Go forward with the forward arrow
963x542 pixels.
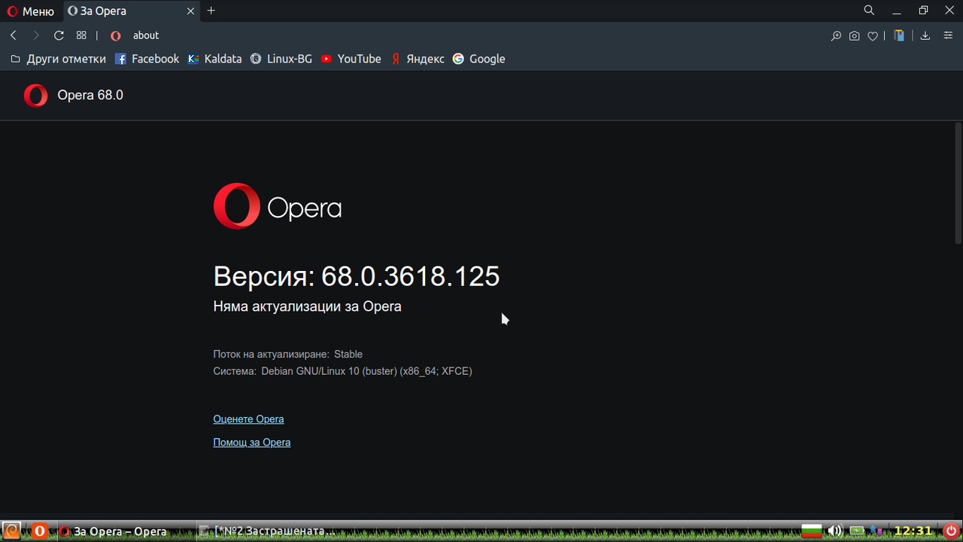pos(35,35)
